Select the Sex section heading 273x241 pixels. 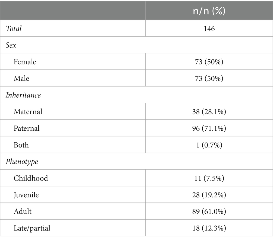(11, 45)
